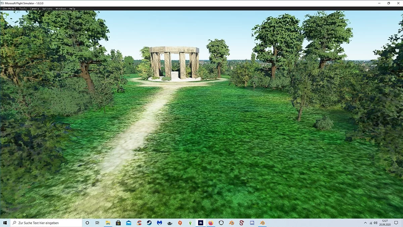Open the Help menu
This screenshot has height=227, width=403.
point(72,8)
